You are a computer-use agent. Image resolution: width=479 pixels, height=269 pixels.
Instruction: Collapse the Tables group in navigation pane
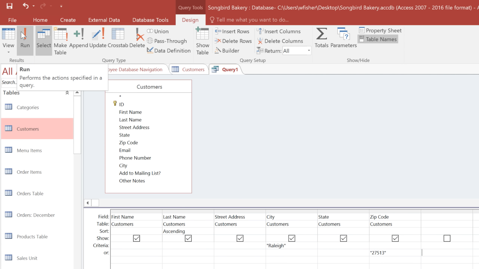(67, 93)
